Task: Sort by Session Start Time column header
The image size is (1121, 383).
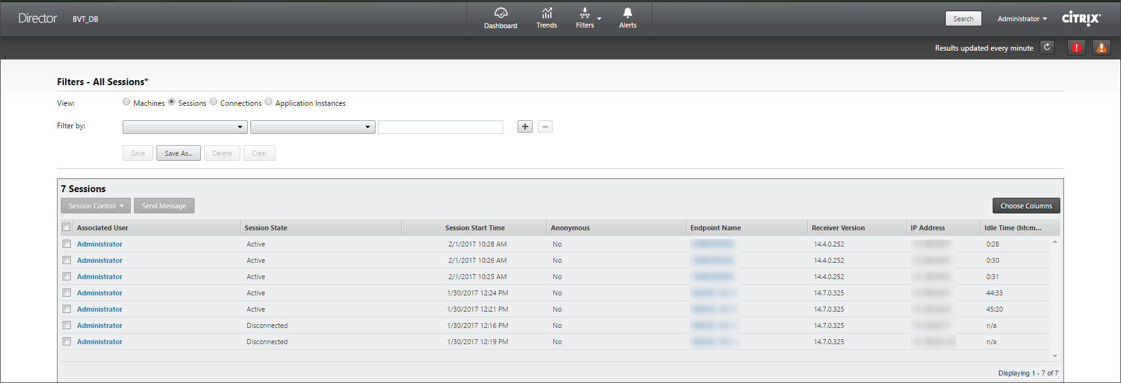Action: [474, 228]
